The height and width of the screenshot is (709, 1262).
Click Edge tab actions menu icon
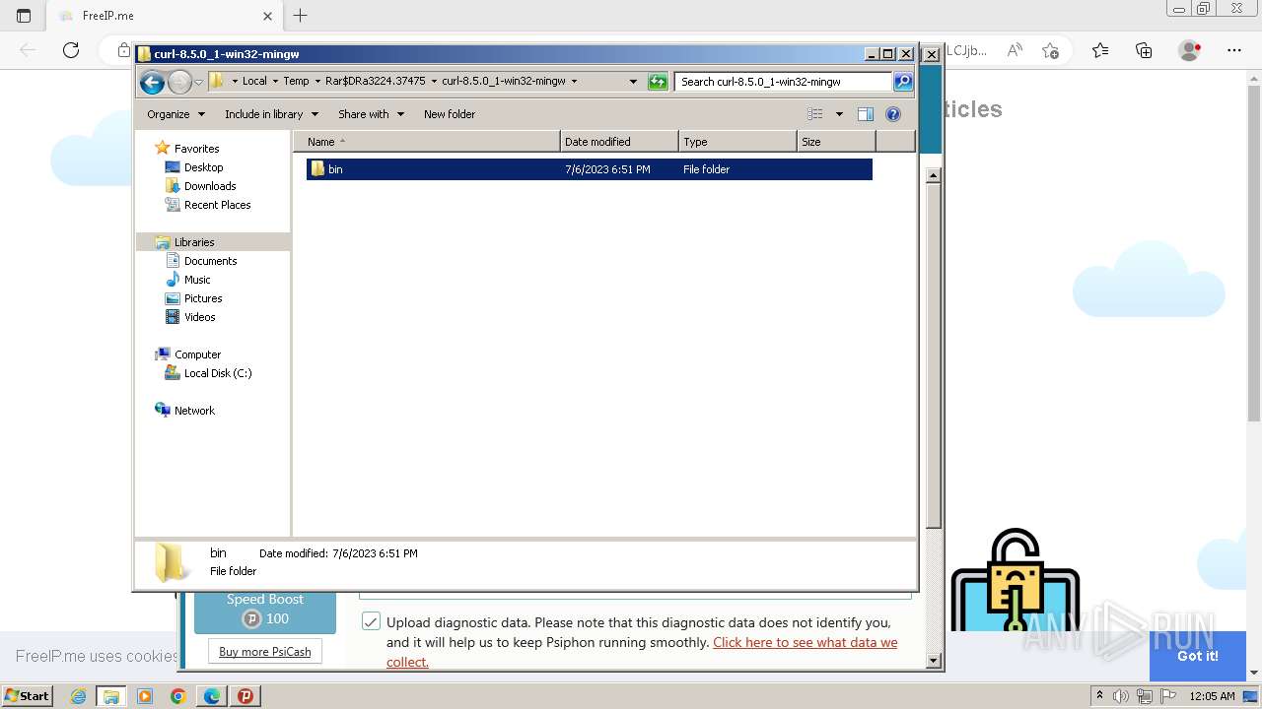pos(24,16)
